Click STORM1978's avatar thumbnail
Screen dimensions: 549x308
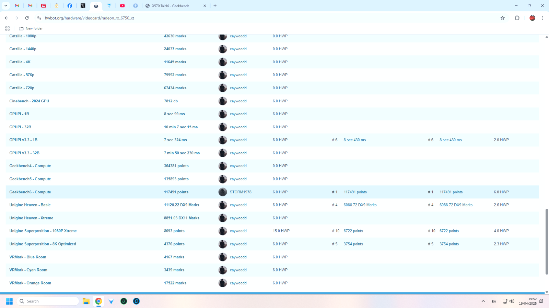[223, 192]
